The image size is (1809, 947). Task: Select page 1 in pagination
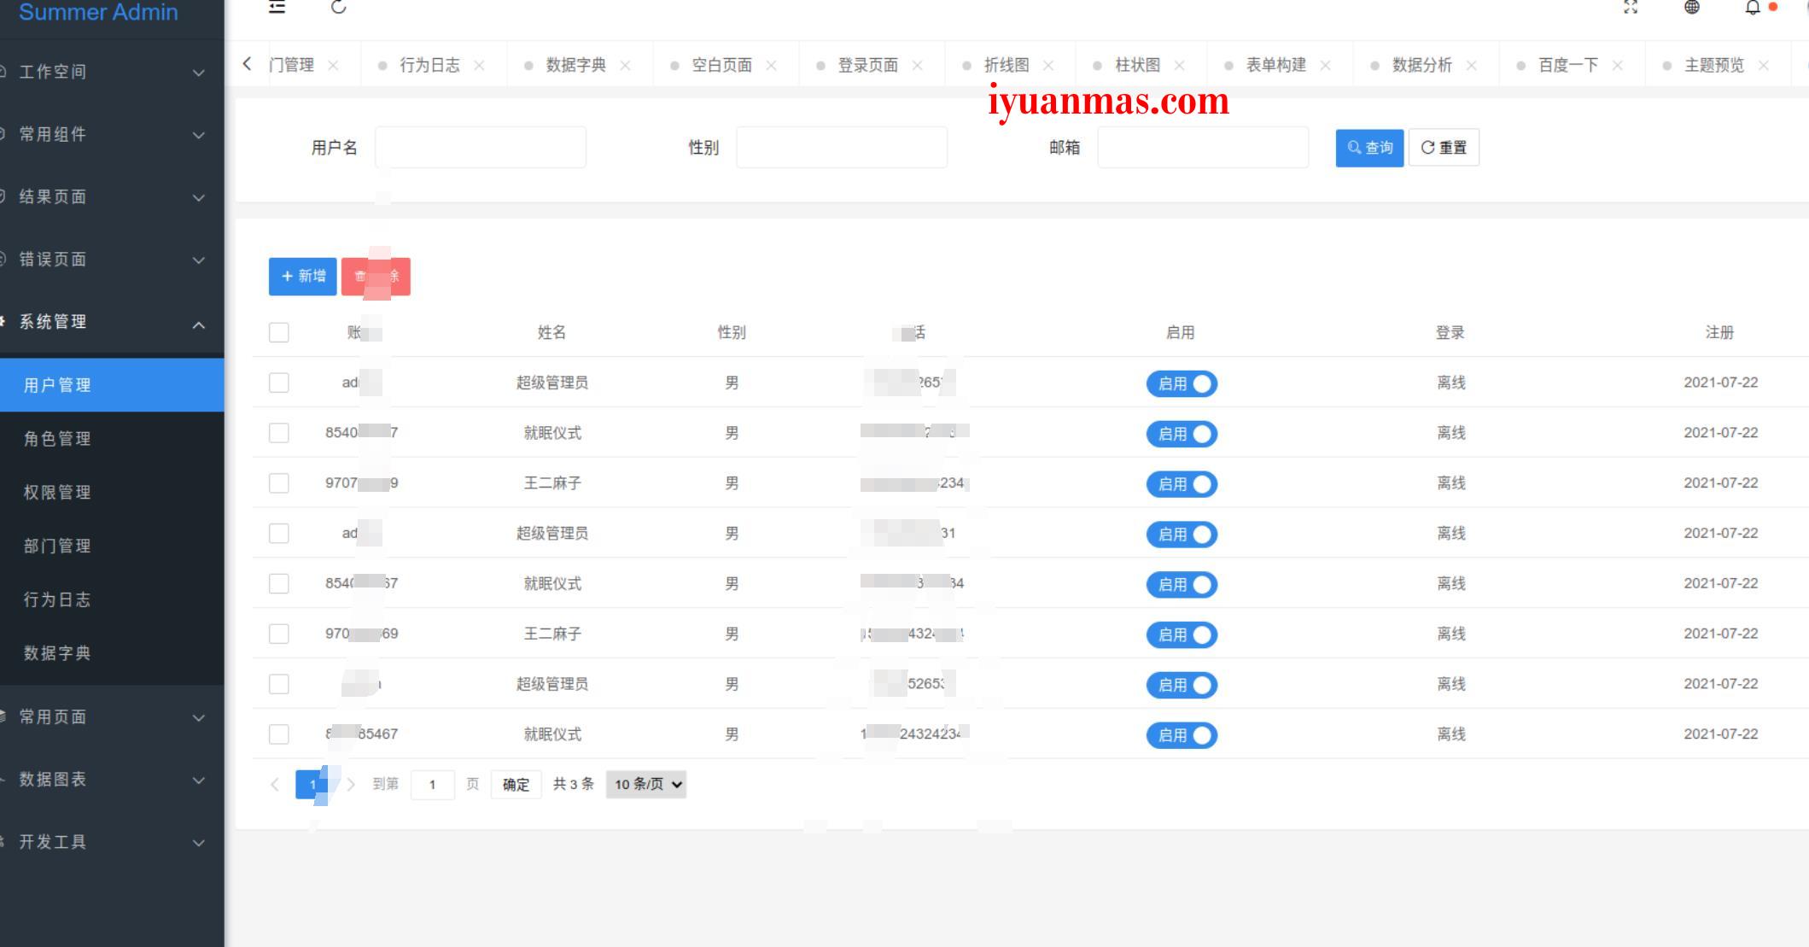tap(312, 784)
